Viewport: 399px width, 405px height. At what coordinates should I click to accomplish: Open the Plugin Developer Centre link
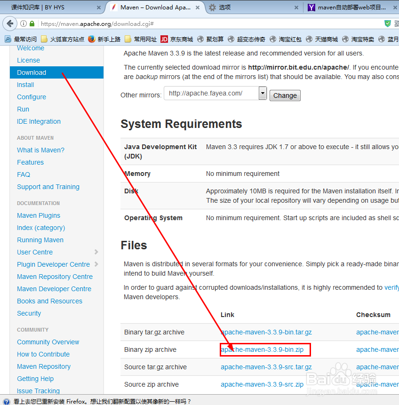click(x=54, y=264)
